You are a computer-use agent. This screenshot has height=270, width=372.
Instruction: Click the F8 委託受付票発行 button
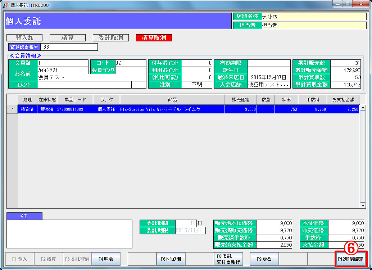click(228, 259)
